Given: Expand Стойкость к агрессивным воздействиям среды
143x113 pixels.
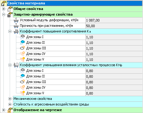Looking at the screenshot, I should [x=10, y=105].
